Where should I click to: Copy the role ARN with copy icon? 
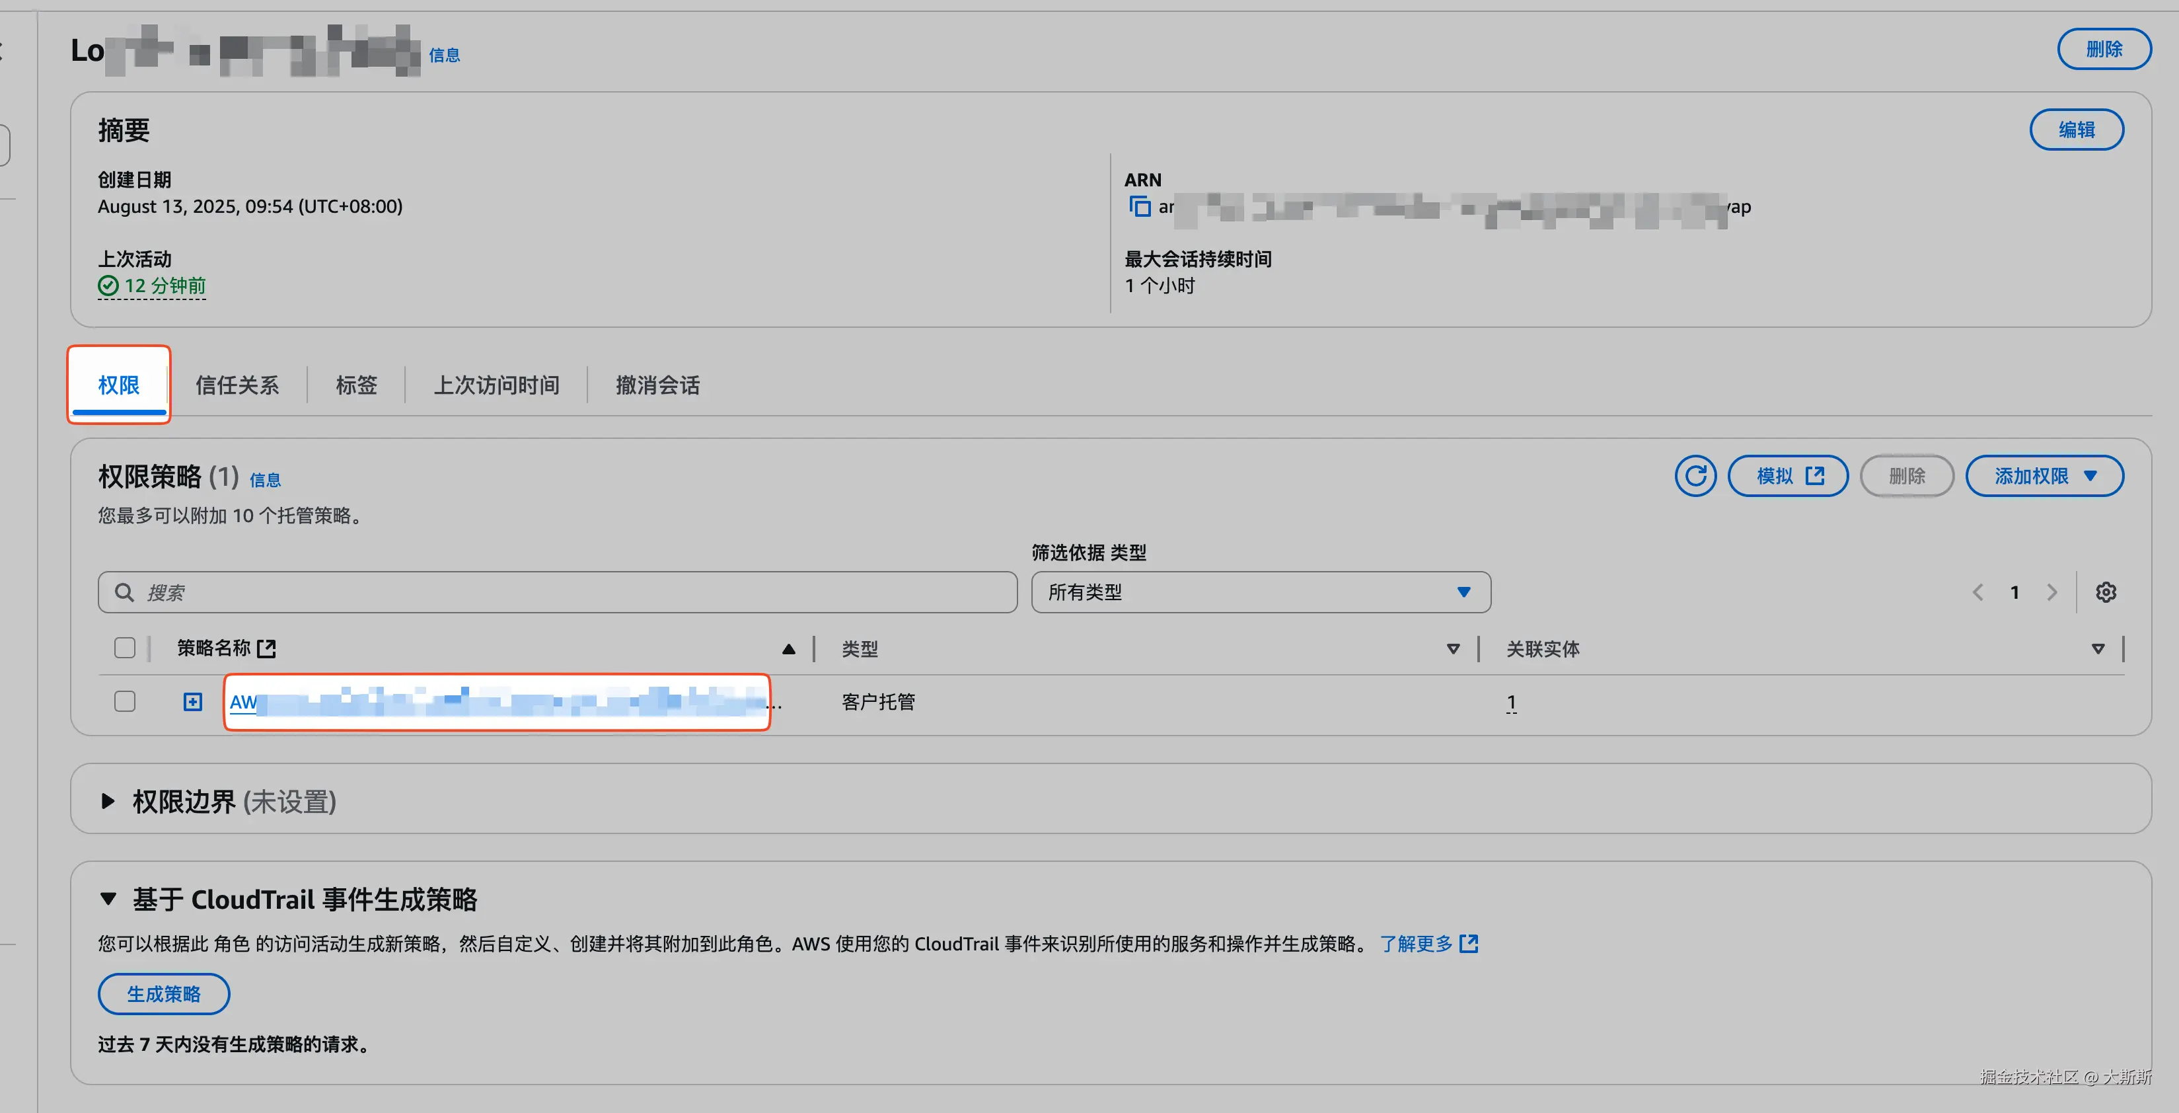pos(1140,206)
